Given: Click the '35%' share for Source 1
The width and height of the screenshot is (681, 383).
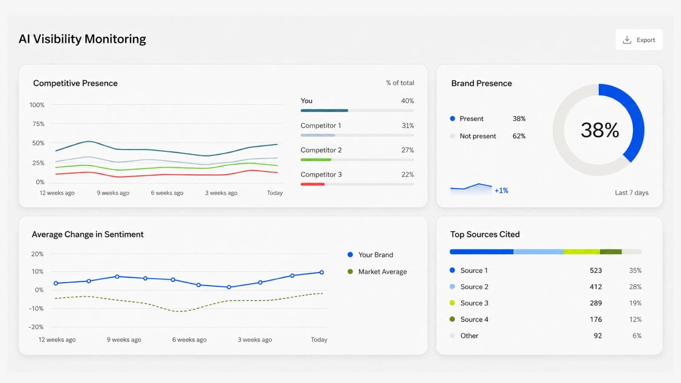Looking at the screenshot, I should pyautogui.click(x=635, y=271).
